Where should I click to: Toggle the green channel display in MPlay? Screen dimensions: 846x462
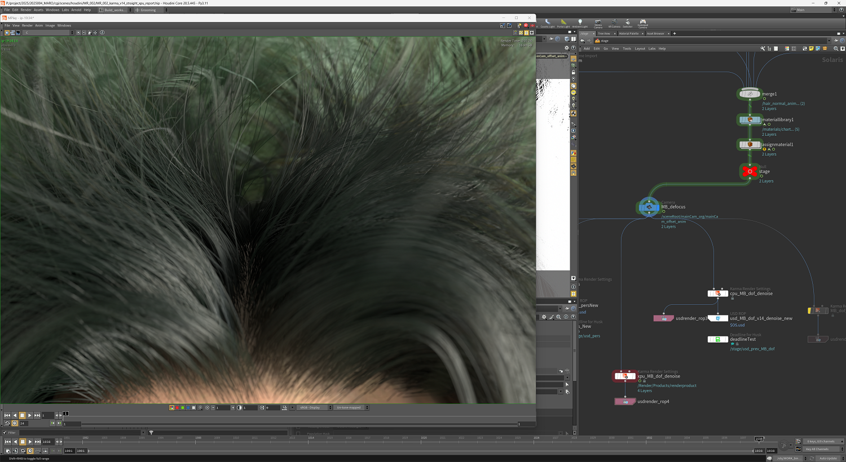point(182,407)
